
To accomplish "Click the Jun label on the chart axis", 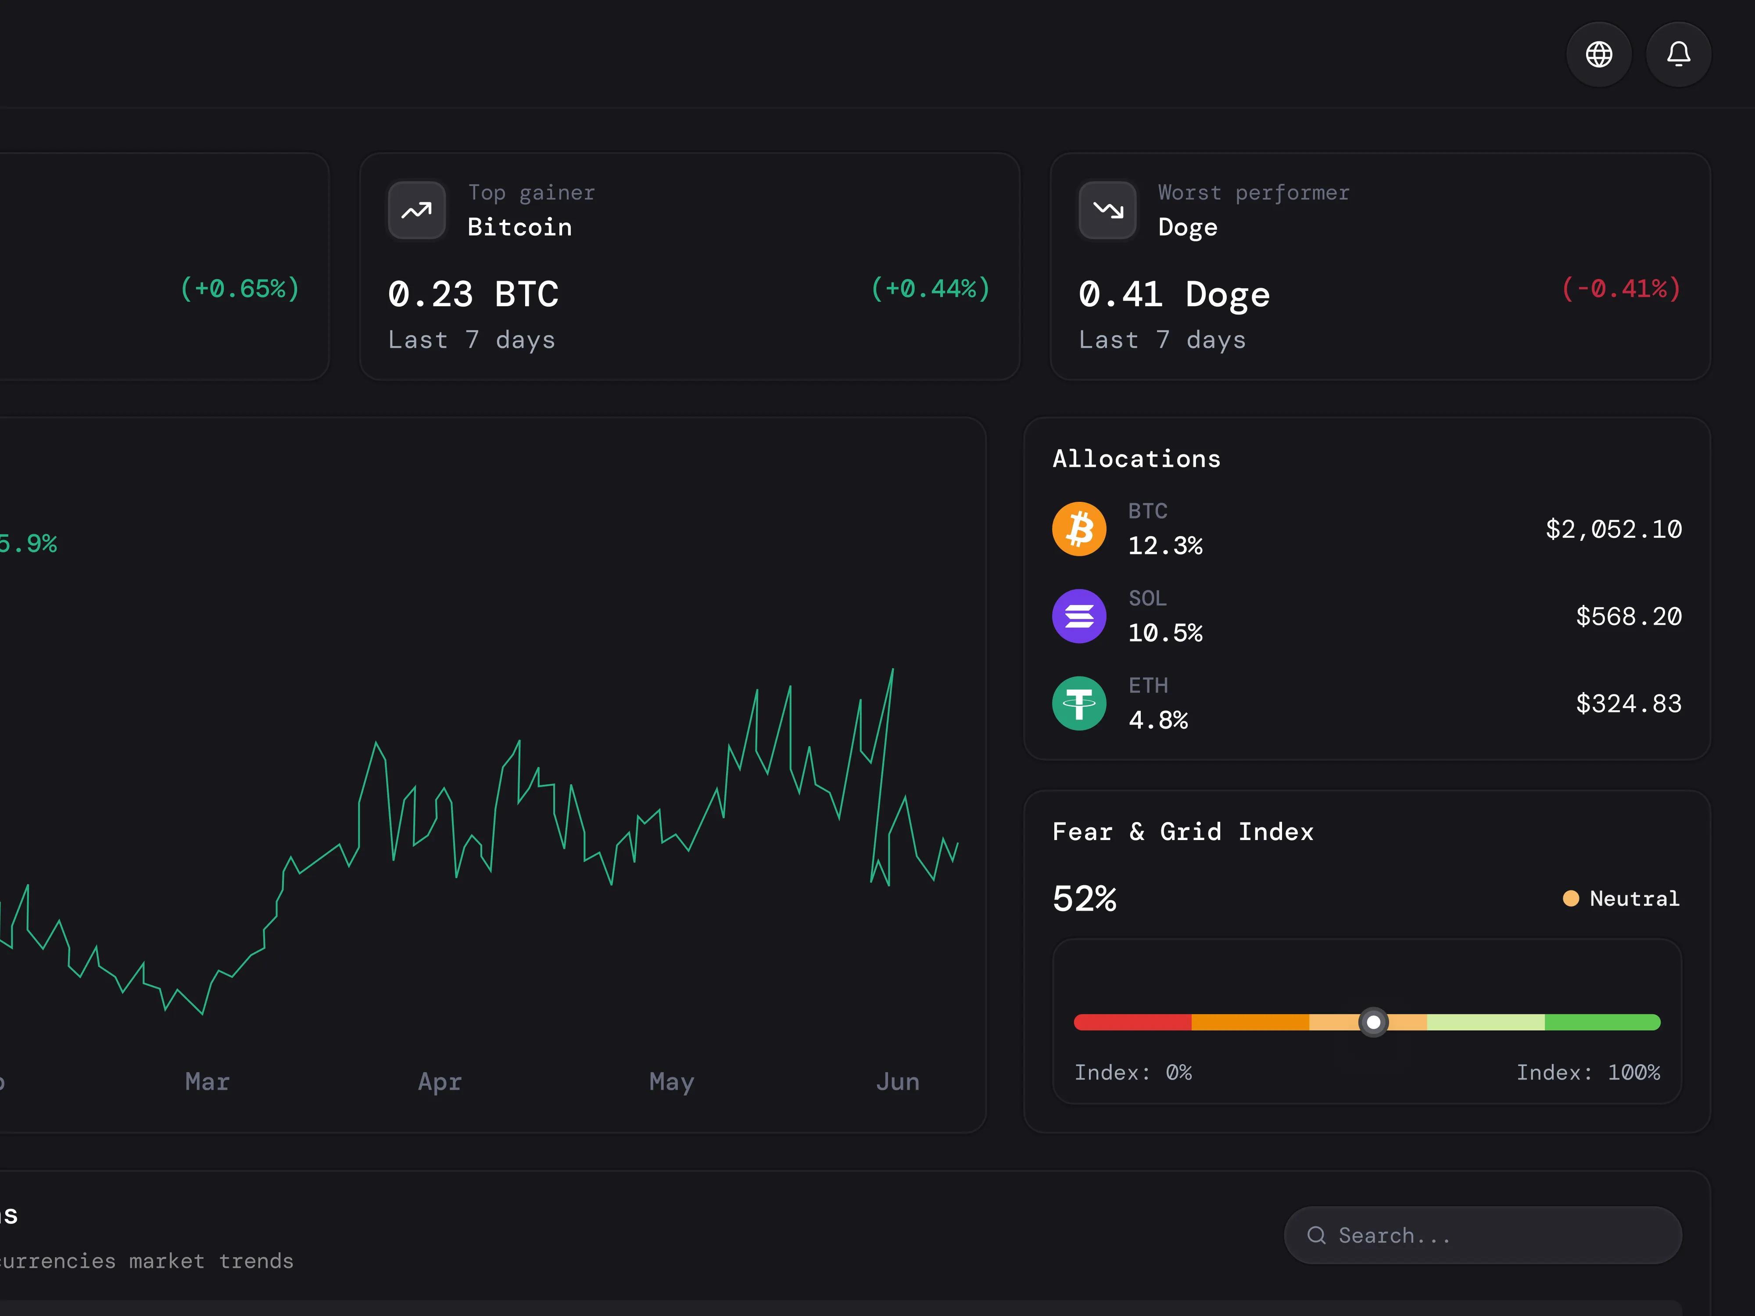I will [897, 1081].
